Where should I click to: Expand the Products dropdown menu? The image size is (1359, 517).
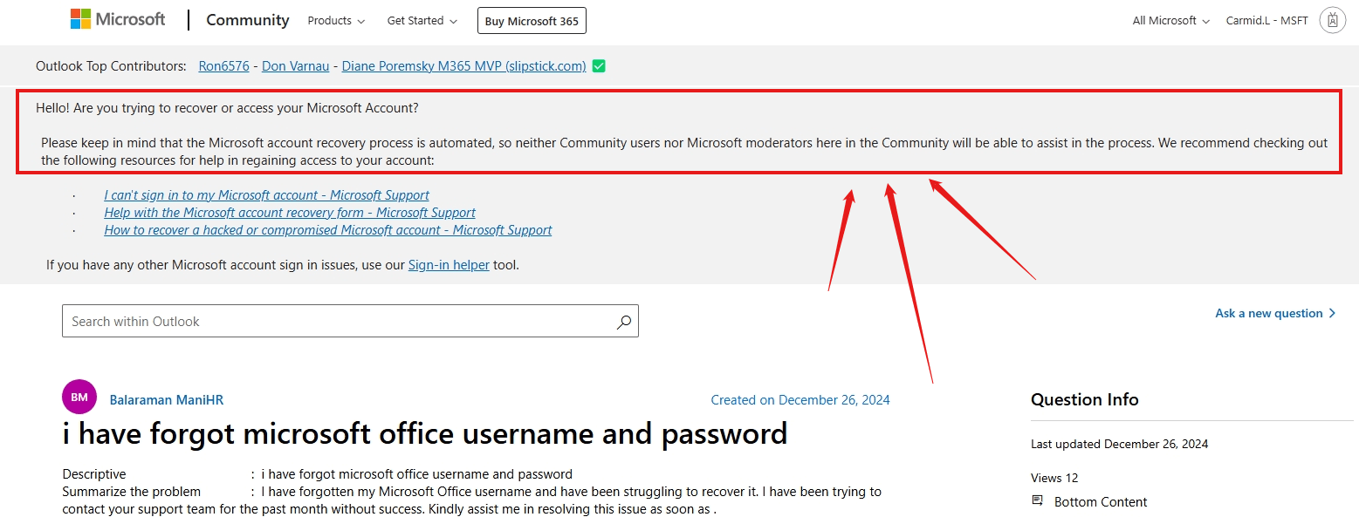click(x=336, y=21)
